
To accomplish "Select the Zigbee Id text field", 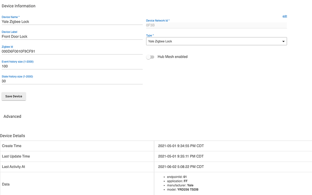I will coord(72,51).
